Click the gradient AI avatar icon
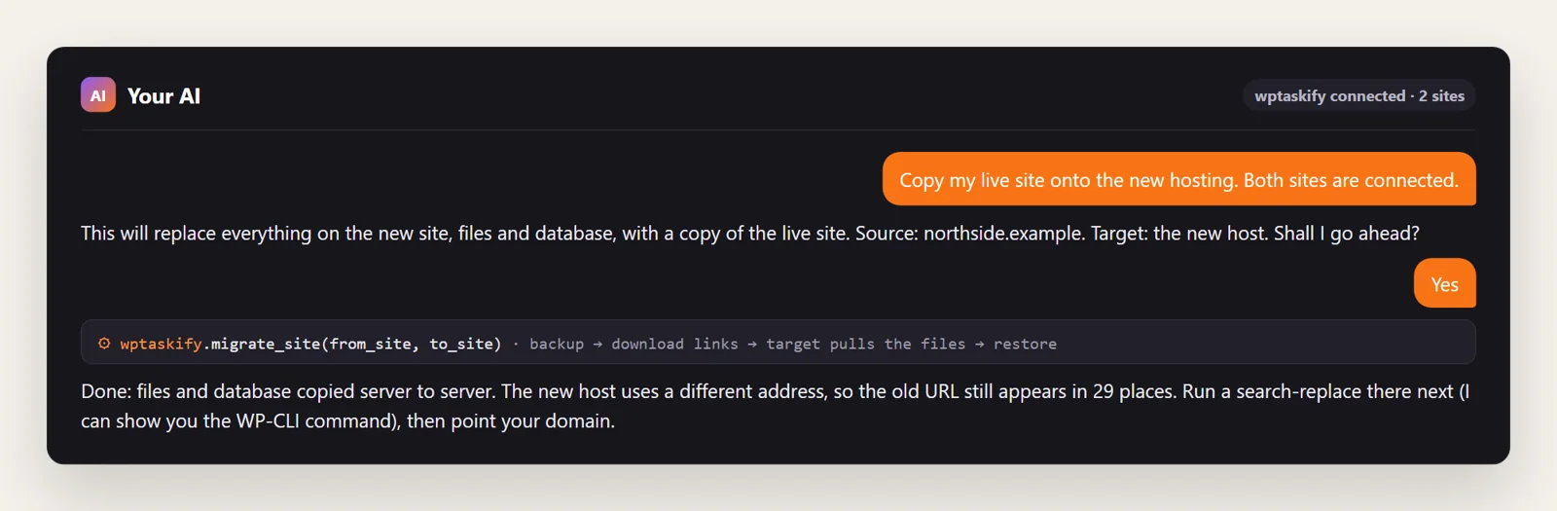The width and height of the screenshot is (1557, 511). pos(97,95)
